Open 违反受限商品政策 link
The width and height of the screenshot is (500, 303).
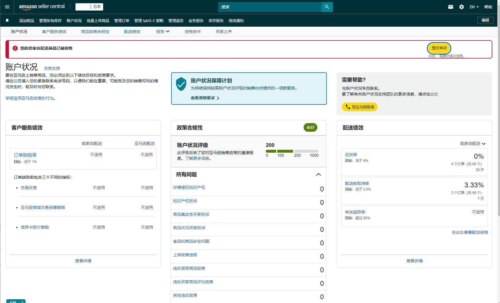click(189, 268)
